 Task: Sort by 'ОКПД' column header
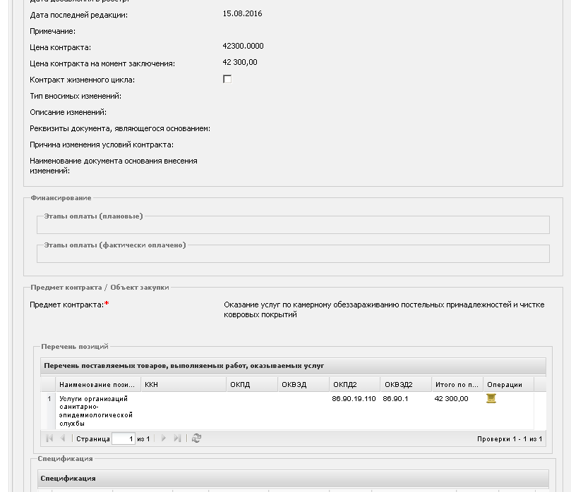(252, 385)
